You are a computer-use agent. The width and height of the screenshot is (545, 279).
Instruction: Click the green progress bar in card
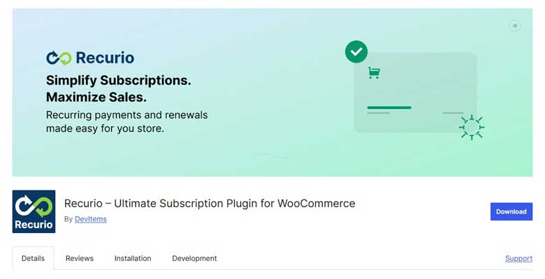[x=389, y=107]
